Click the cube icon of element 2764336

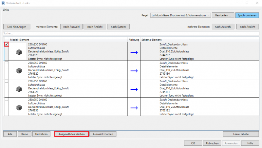click(x=19, y=107)
